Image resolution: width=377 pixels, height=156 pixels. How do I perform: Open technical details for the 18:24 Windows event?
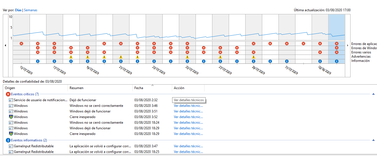click(x=188, y=123)
